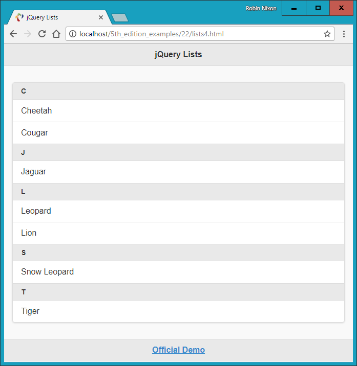This screenshot has width=357, height=366.
Task: Click the jQuery Lists page header
Action: point(178,54)
